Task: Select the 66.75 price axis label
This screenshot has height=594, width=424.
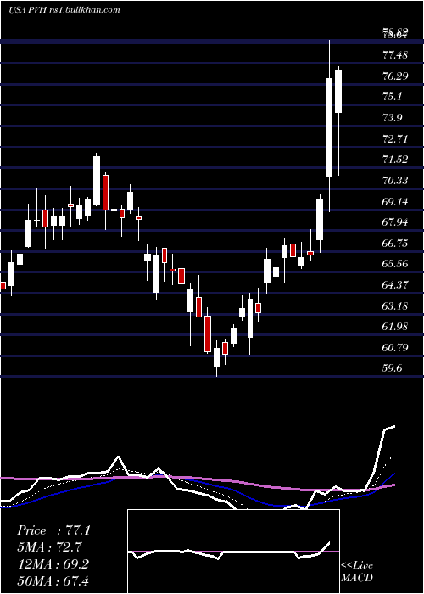Action: point(395,244)
